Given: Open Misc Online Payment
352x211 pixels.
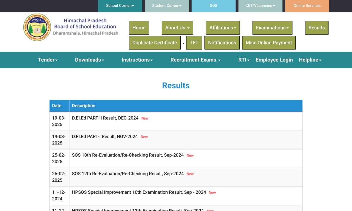Looking at the screenshot, I should pyautogui.click(x=269, y=43).
